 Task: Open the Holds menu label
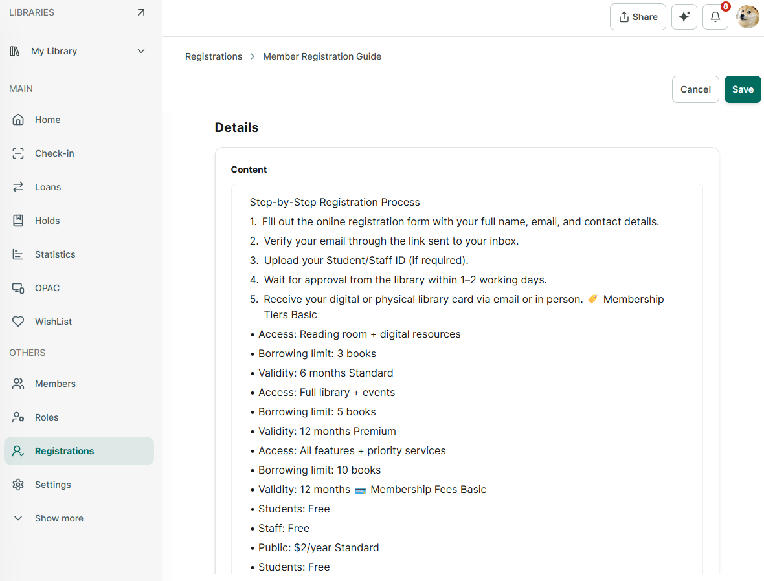[47, 221]
